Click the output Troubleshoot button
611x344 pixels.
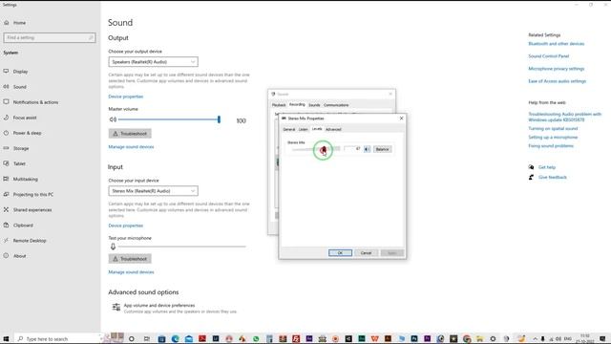click(x=130, y=134)
